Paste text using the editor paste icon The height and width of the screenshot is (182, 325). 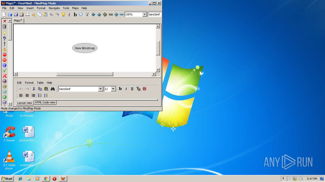[46, 89]
